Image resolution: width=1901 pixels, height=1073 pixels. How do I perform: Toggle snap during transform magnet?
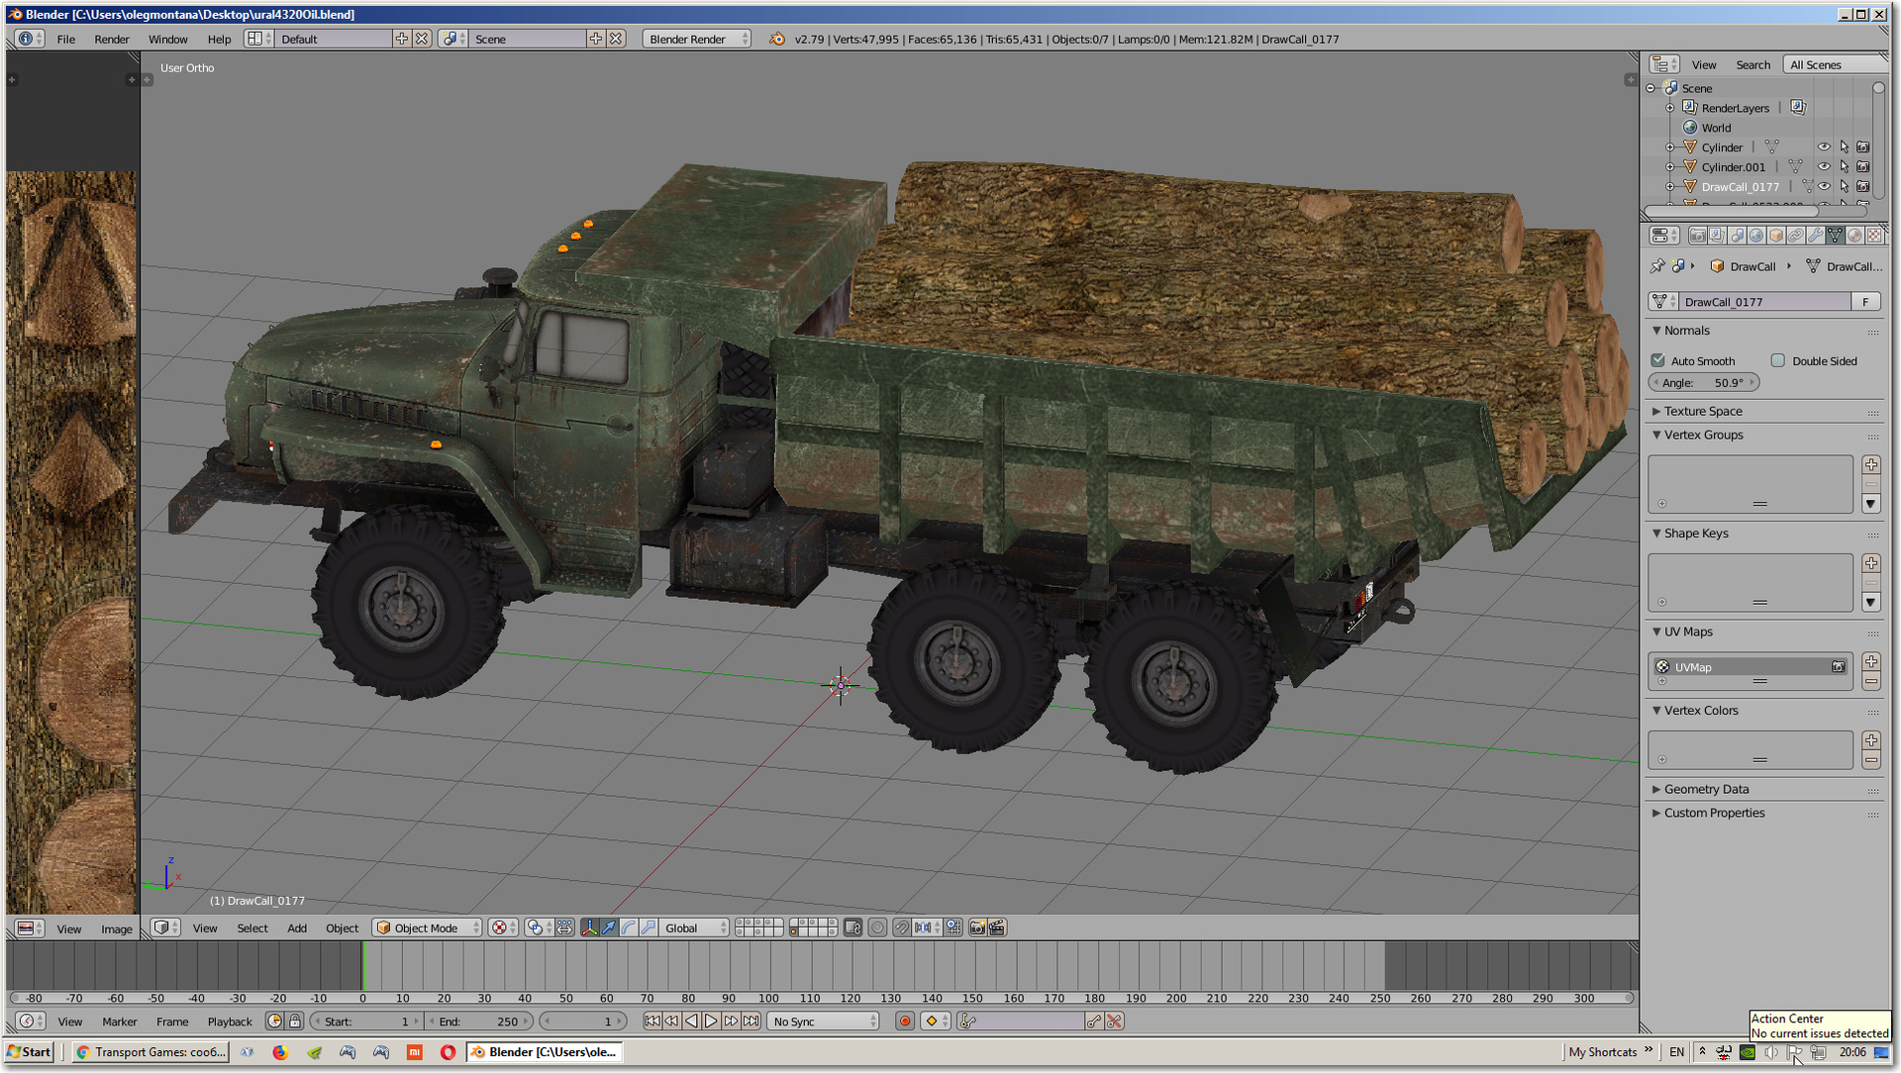click(x=902, y=927)
